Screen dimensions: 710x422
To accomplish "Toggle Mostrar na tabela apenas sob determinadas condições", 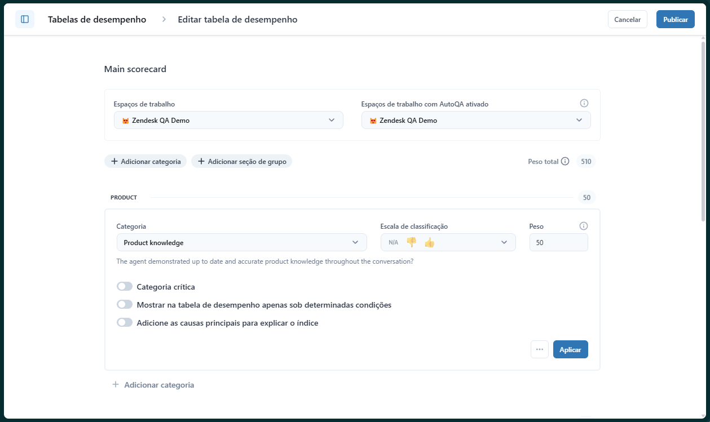I will click(x=125, y=305).
